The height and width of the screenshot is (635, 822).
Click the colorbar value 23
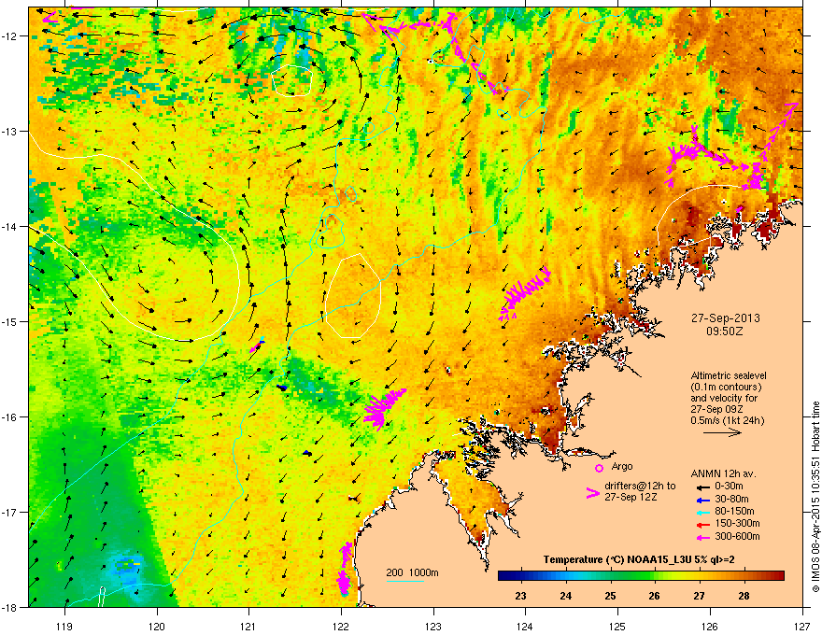click(x=520, y=596)
